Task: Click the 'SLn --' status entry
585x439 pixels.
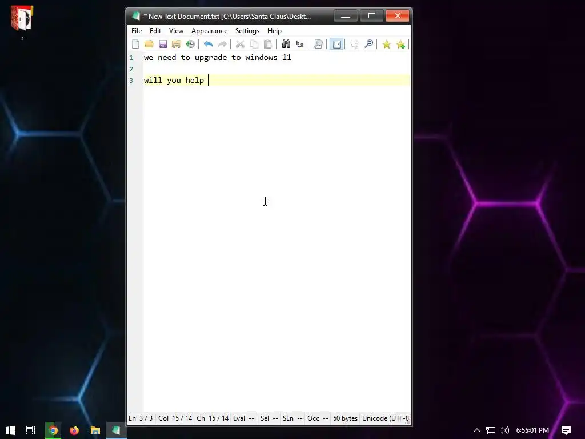Action: click(292, 418)
